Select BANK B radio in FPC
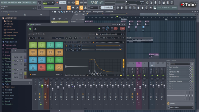Viewport: 199px width, 112px height. pyautogui.click(x=62, y=75)
